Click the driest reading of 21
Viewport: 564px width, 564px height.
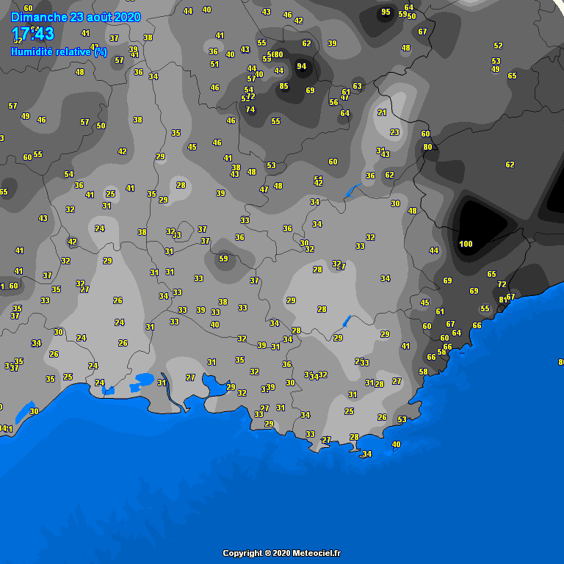point(382,112)
